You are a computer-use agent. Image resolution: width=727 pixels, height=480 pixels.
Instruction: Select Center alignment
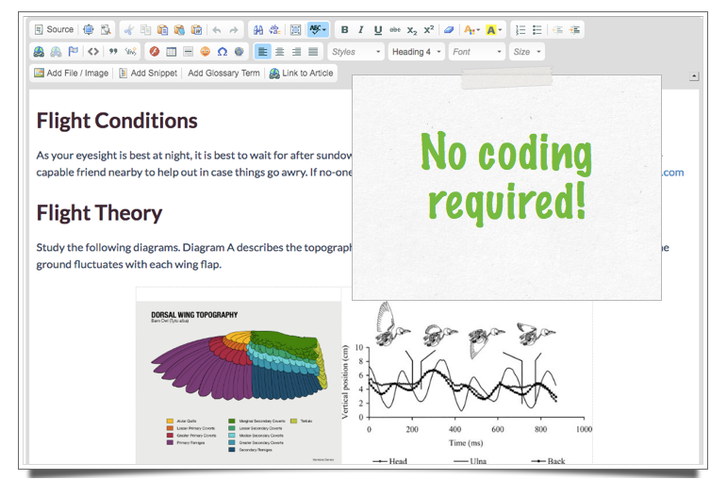click(x=280, y=52)
